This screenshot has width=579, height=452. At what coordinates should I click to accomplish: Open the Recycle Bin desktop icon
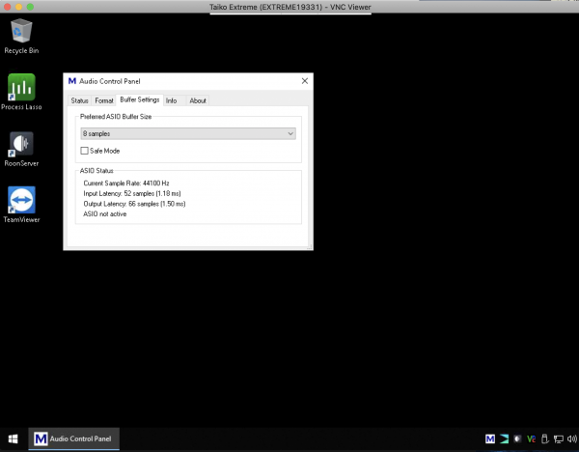(21, 37)
